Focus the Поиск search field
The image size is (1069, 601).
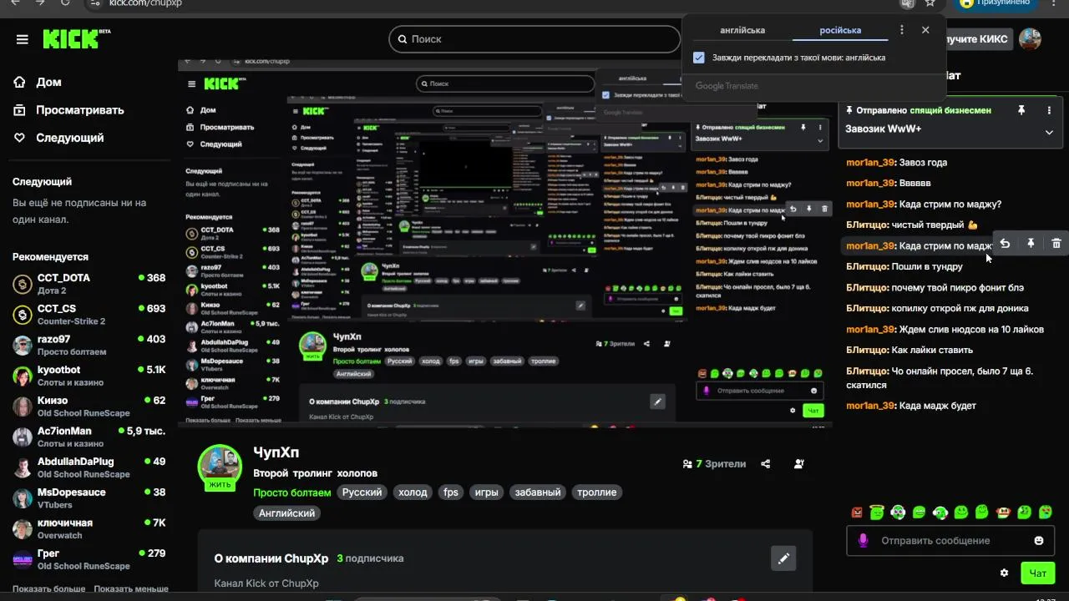coord(534,39)
